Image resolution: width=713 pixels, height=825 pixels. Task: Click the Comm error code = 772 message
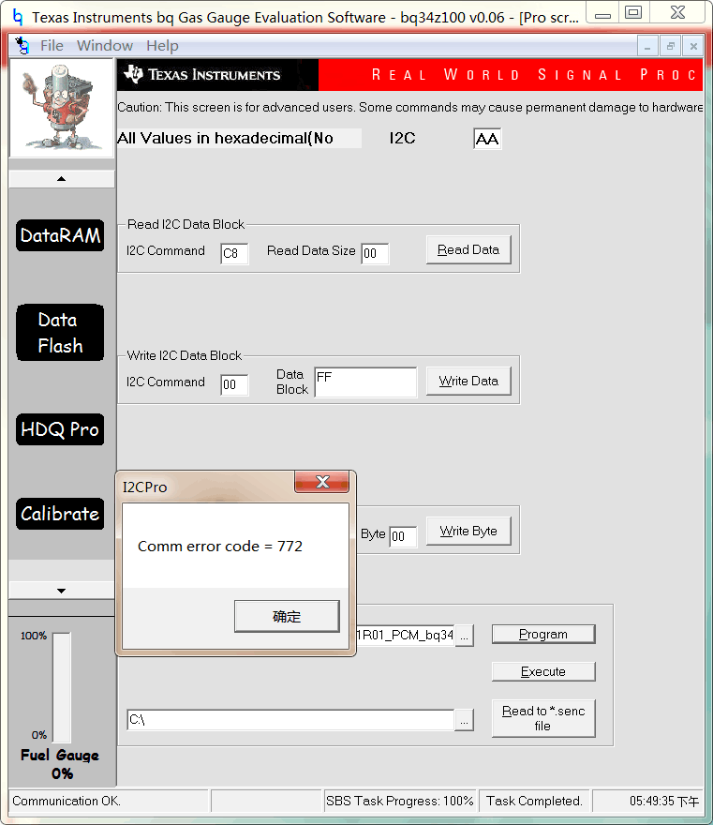[x=220, y=547]
